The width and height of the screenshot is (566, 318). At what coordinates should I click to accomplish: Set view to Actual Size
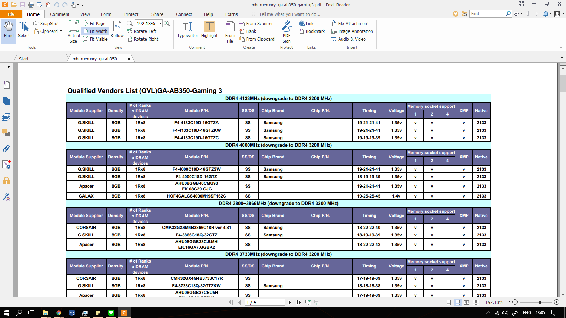[x=73, y=32]
